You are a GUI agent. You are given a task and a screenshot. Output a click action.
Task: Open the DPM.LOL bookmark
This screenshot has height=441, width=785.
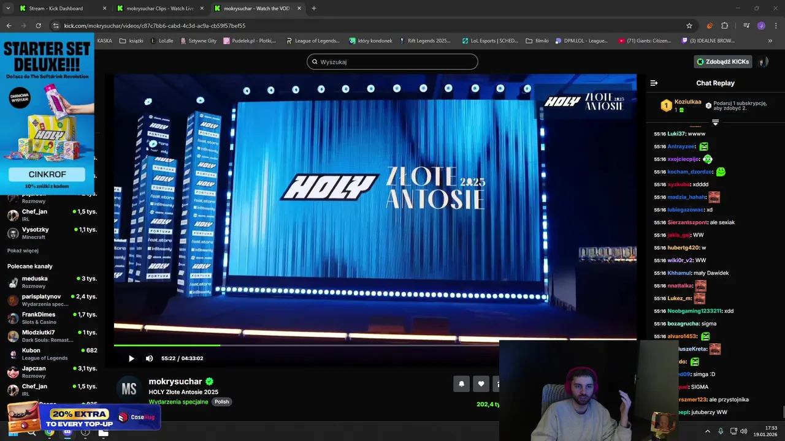pyautogui.click(x=581, y=41)
